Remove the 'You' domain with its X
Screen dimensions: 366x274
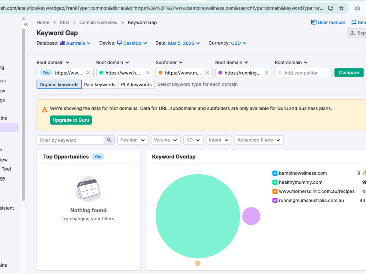(88, 73)
